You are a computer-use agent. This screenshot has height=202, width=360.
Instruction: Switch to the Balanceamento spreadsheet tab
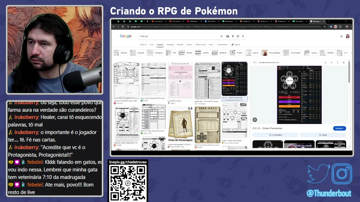[x=229, y=21]
